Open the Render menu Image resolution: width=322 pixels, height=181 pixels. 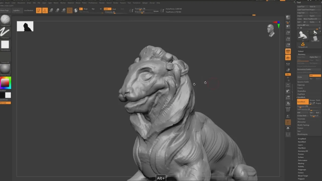point(102,3)
